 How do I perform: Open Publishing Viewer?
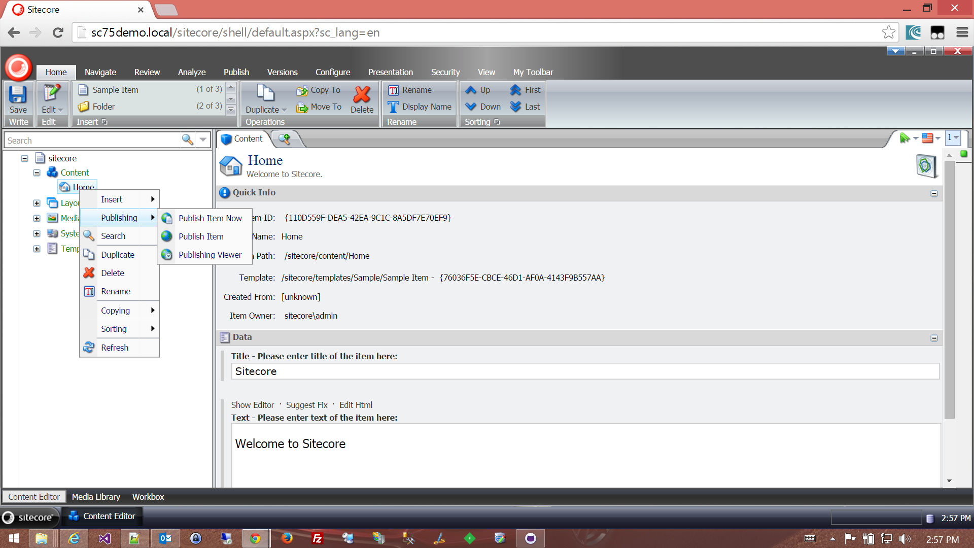point(205,255)
